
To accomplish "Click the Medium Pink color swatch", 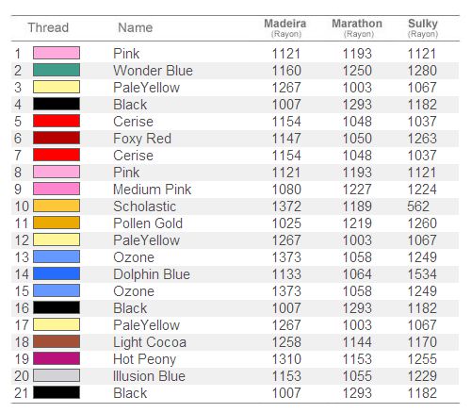I will tap(57, 189).
